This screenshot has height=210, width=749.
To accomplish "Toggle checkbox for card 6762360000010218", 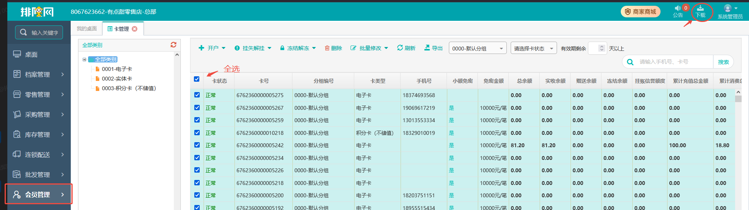I will (197, 133).
